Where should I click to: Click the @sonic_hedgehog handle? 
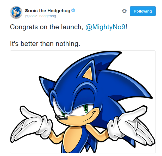coord(40,16)
